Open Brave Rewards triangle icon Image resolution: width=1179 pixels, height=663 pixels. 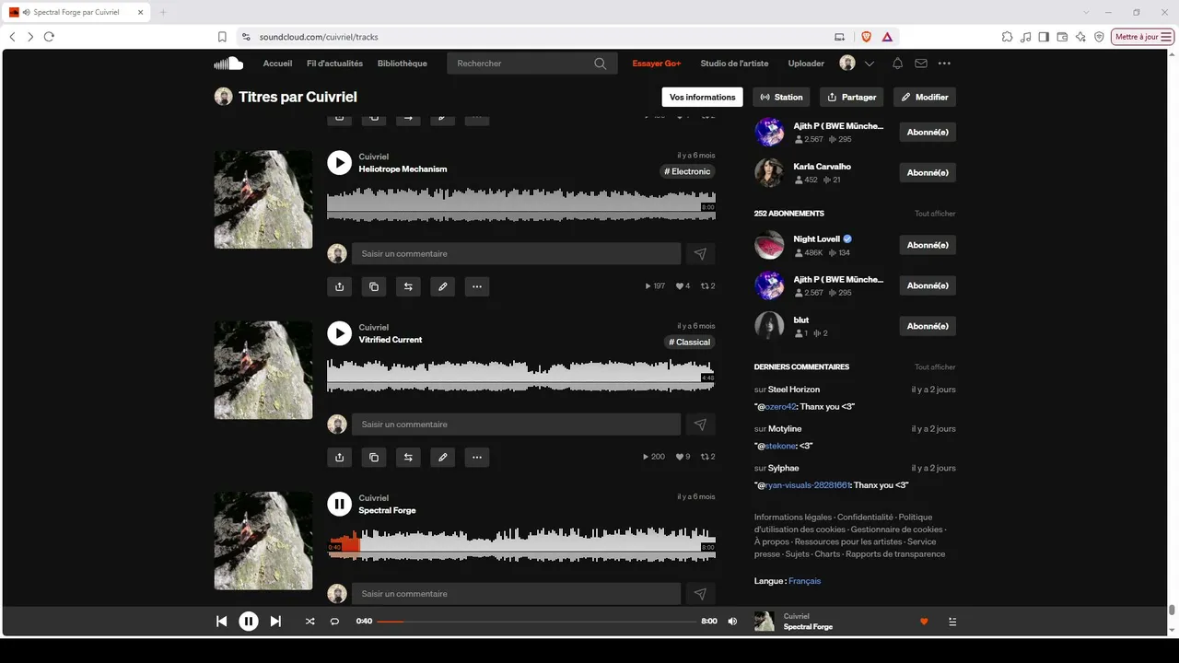coord(887,37)
